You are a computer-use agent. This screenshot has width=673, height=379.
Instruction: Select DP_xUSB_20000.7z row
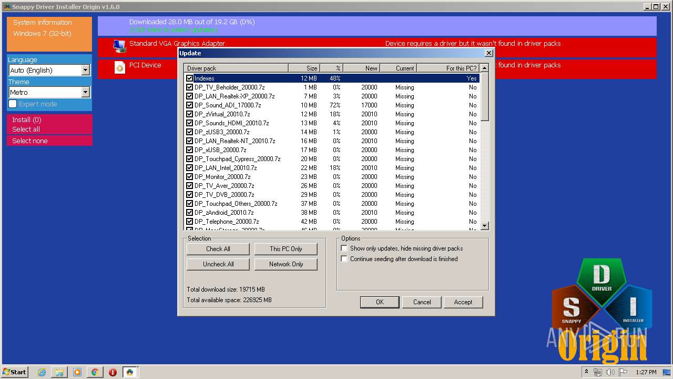pyautogui.click(x=332, y=150)
